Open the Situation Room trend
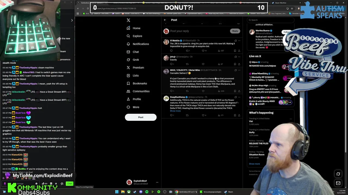The height and width of the screenshot is (195, 348). click(x=257, y=155)
